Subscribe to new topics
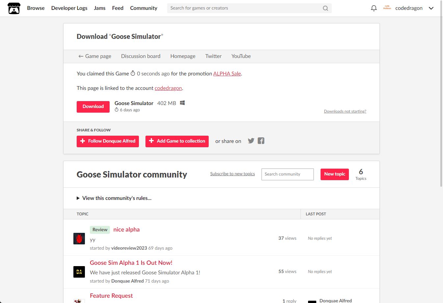This screenshot has height=303, width=443. click(x=233, y=174)
